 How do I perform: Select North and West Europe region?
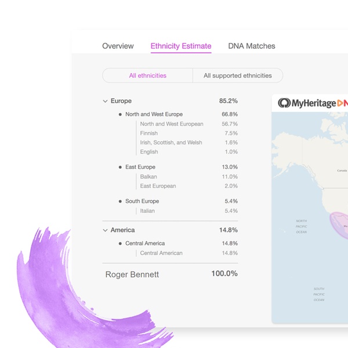pyautogui.click(x=154, y=114)
